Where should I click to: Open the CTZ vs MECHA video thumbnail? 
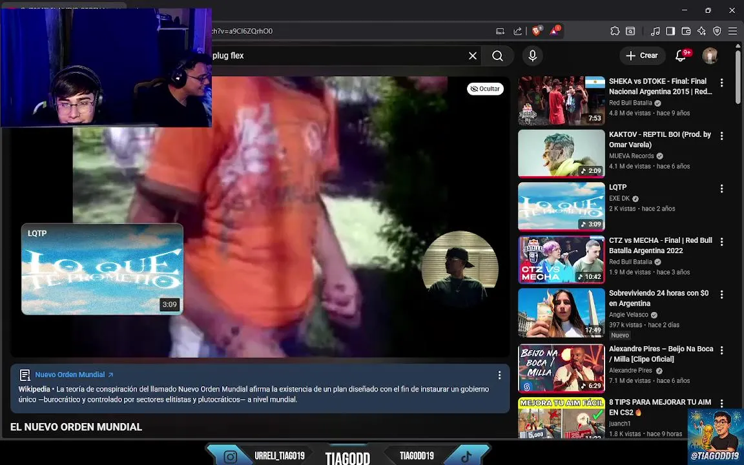(561, 260)
